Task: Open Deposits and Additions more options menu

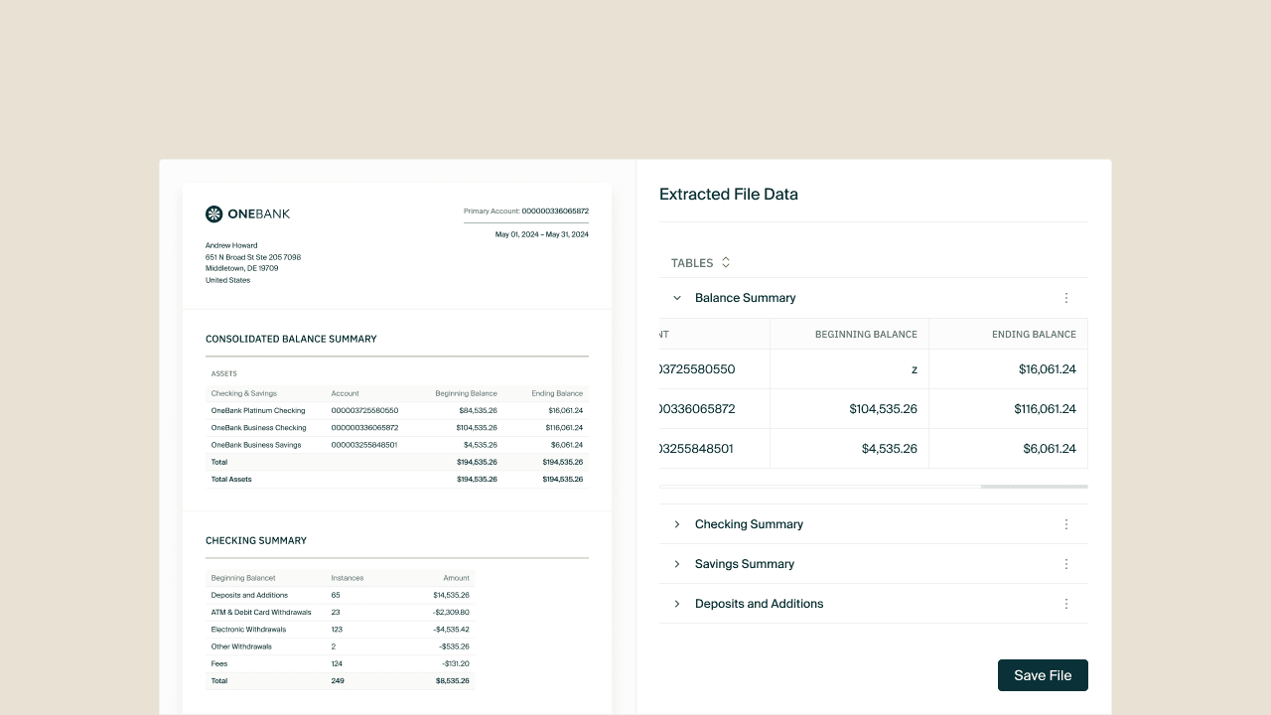Action: 1066,604
